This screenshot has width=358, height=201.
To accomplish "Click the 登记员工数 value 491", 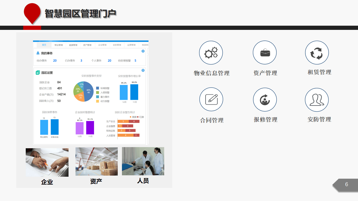I will tap(60, 88).
